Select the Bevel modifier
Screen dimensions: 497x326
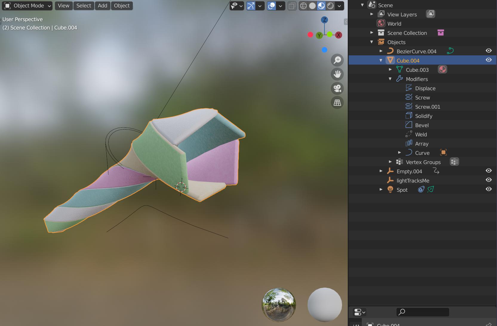[x=422, y=125]
